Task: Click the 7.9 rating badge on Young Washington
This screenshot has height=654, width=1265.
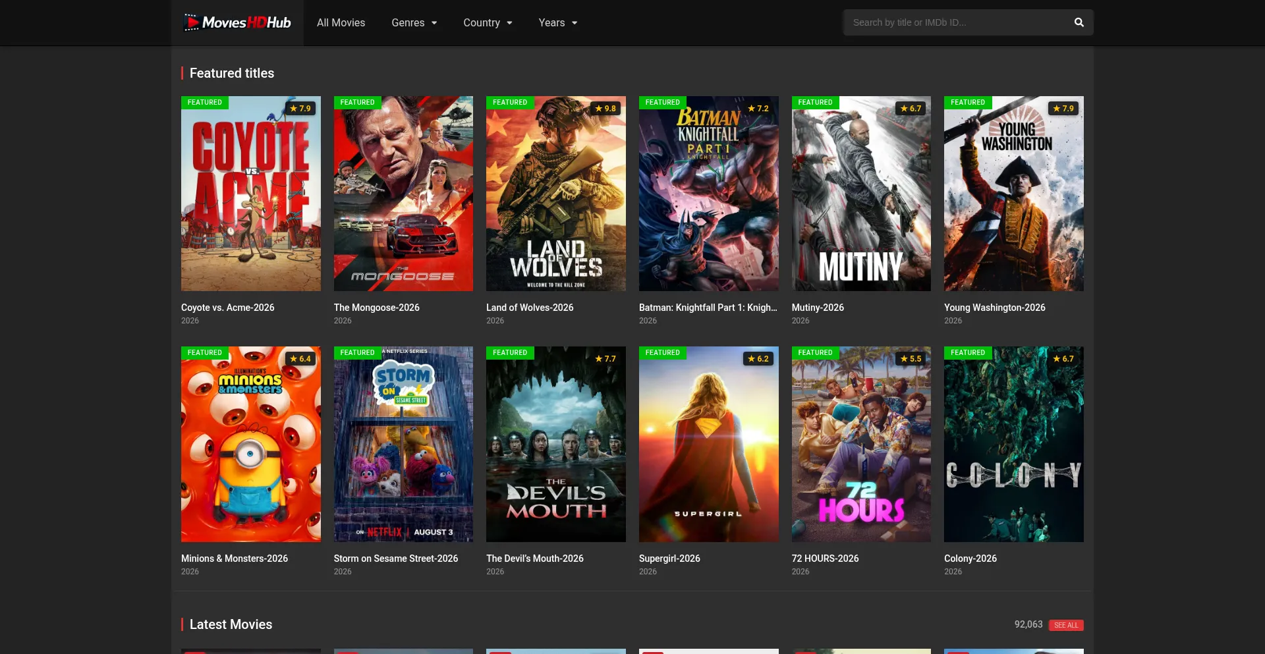Action: (1063, 109)
